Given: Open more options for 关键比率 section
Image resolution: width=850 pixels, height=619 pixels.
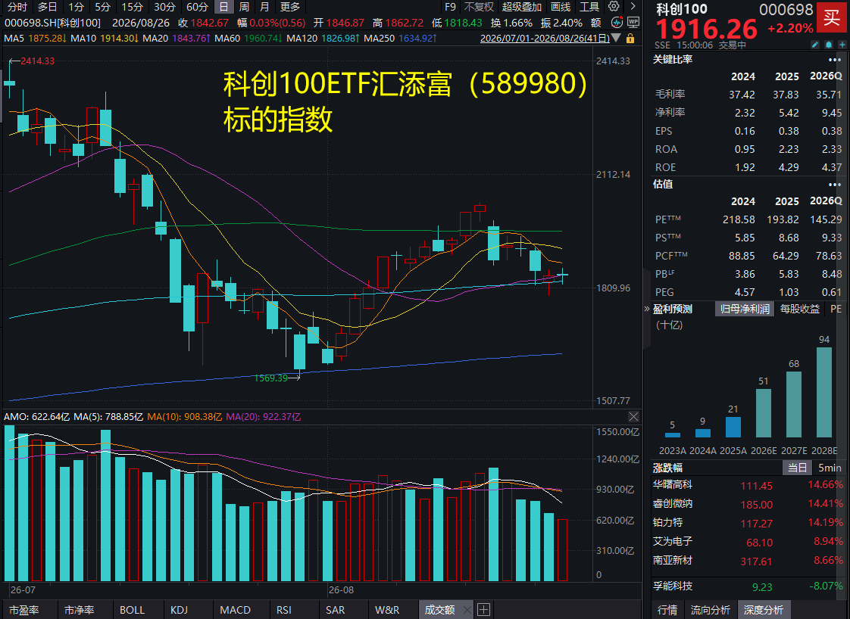Looking at the screenshot, I should (x=835, y=60).
